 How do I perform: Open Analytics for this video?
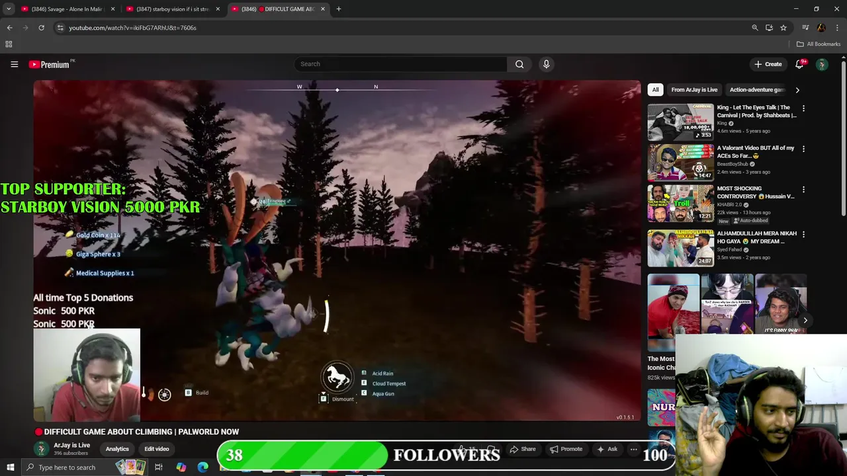(117, 450)
